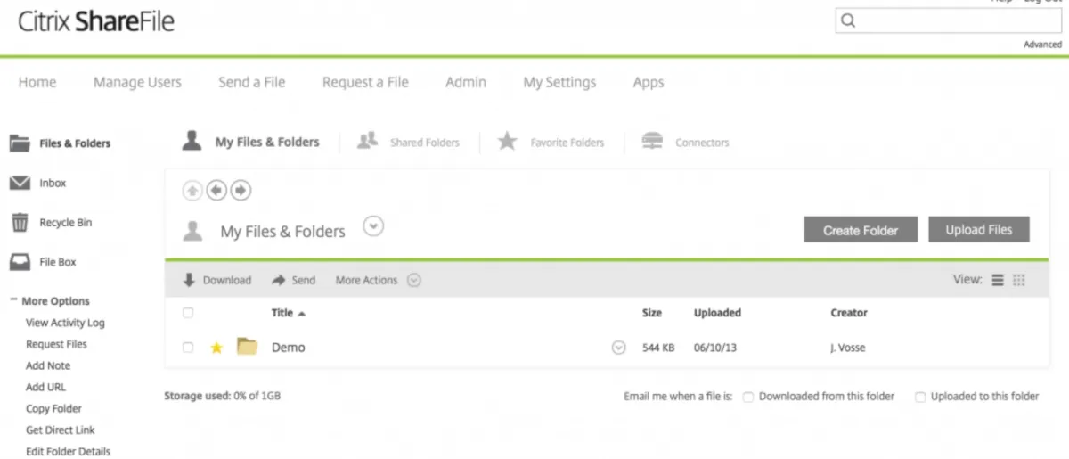Click in the search input field

point(949,20)
